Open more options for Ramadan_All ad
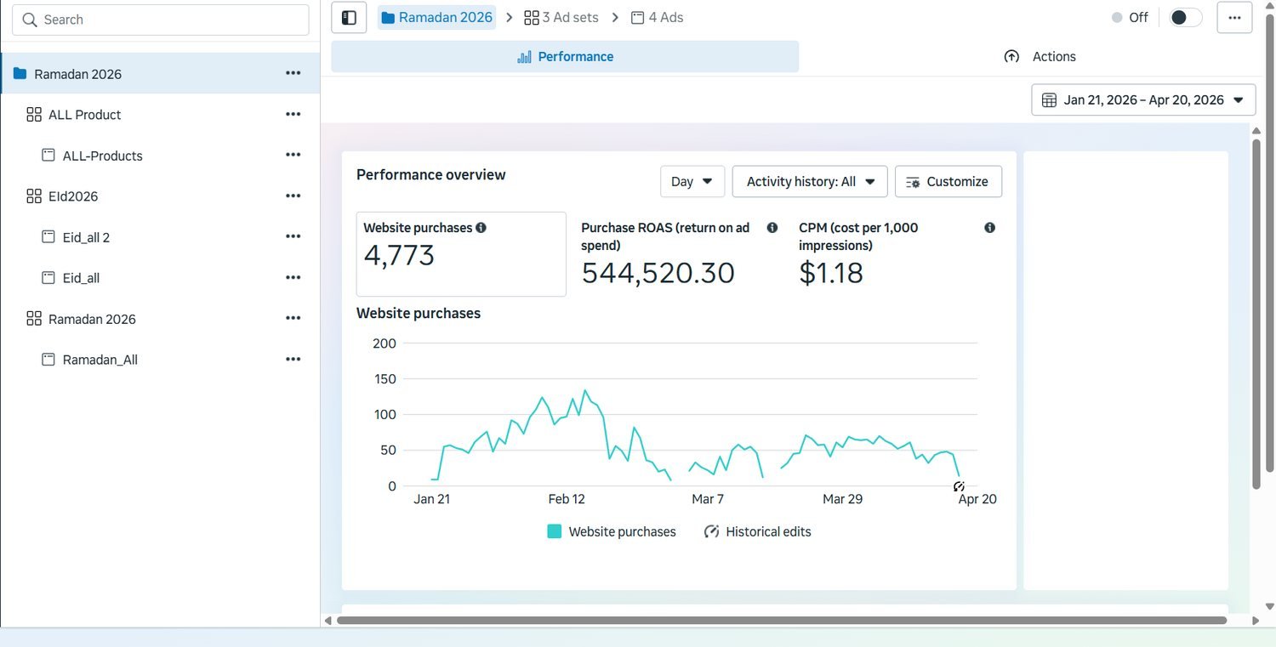The height and width of the screenshot is (647, 1276). 293,359
